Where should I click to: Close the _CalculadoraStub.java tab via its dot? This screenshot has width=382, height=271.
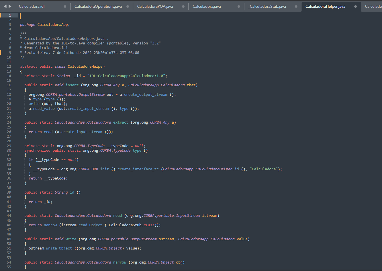pyautogui.click(x=296, y=6)
